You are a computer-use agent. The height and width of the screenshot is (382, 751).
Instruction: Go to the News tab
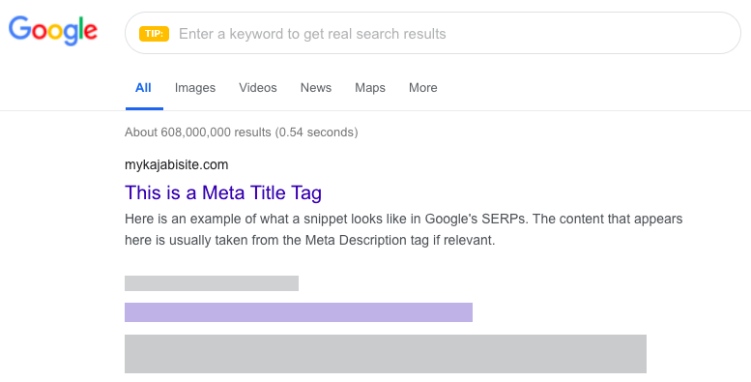coord(316,88)
